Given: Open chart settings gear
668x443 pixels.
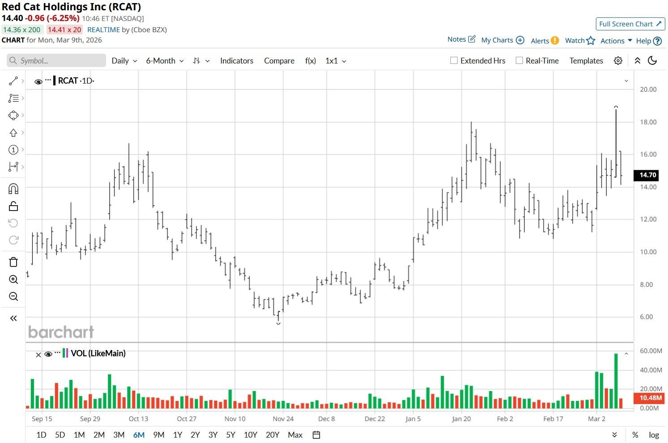Looking at the screenshot, I should 618,61.
